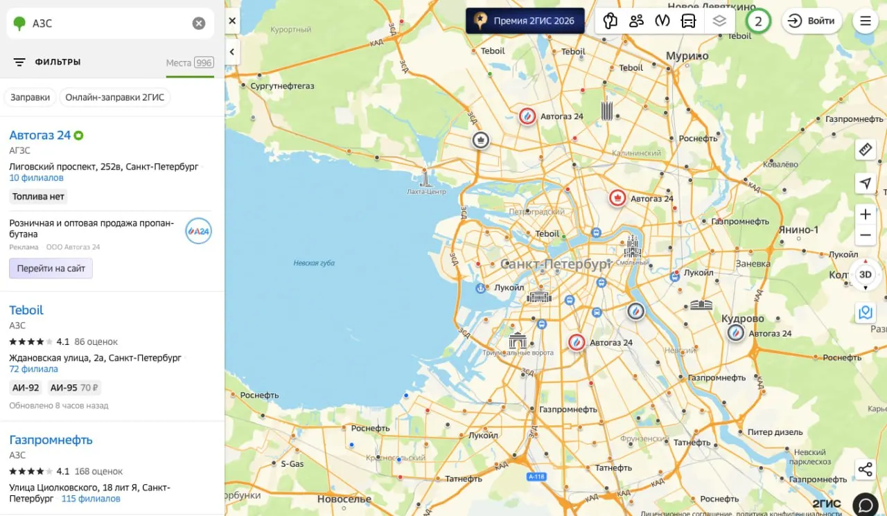Screen dimensions: 887x516
Task: Open the metro layer icon
Action: coord(662,21)
